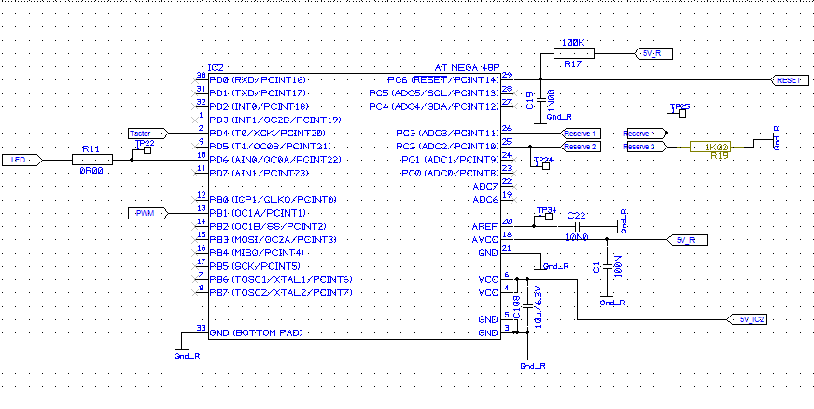814x409 pixels.
Task: Click the AVCC pin label
Action: pos(485,239)
